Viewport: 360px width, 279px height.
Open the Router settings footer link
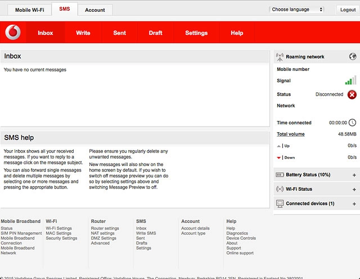coord(105,228)
